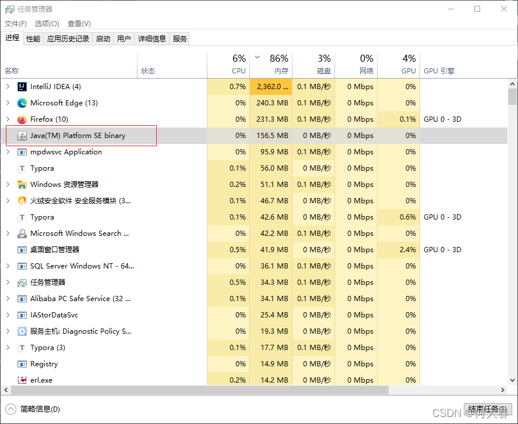The image size is (518, 424).
Task: Click the 2,362.0 memory cell for IntelliJ
Action: [271, 87]
